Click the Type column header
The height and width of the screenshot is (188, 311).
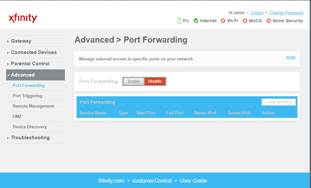[123, 113]
